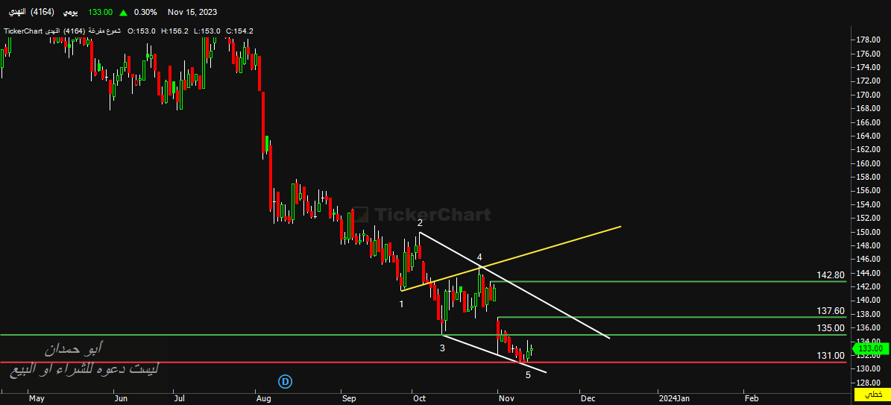Click the blue D dividend marker
This screenshot has height=405, width=891.
286,382
